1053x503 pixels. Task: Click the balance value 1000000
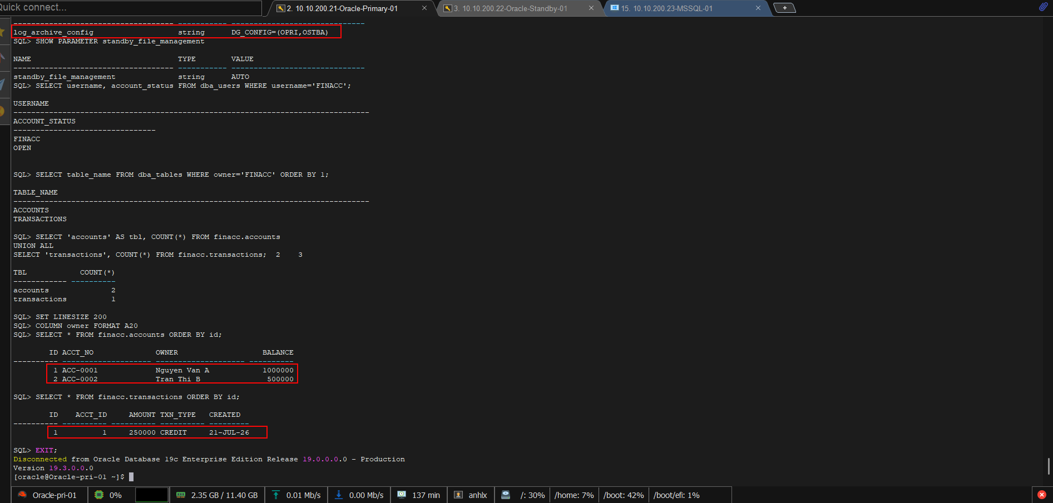pyautogui.click(x=278, y=370)
